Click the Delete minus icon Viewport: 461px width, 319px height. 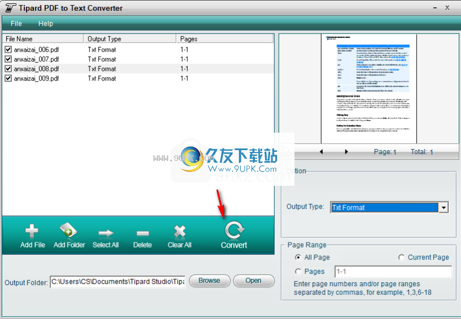143,233
